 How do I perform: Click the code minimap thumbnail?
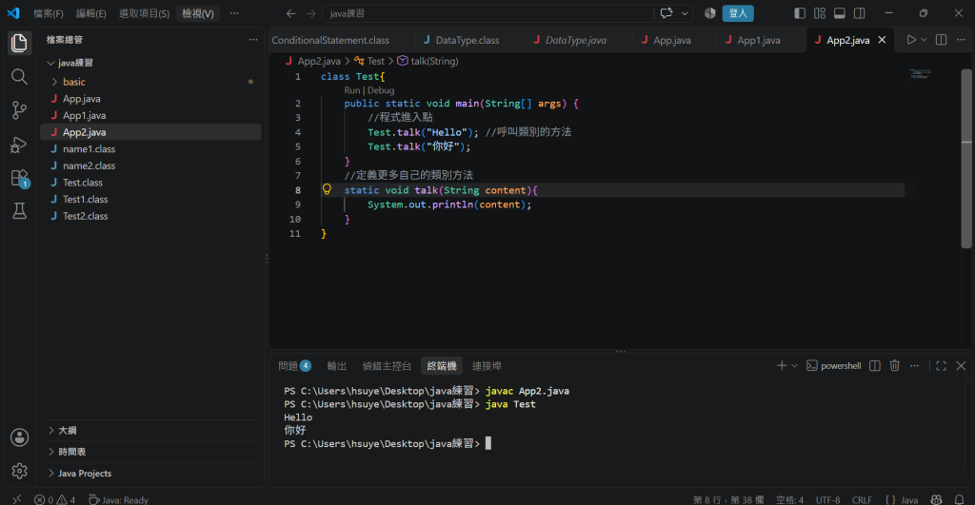[x=921, y=74]
